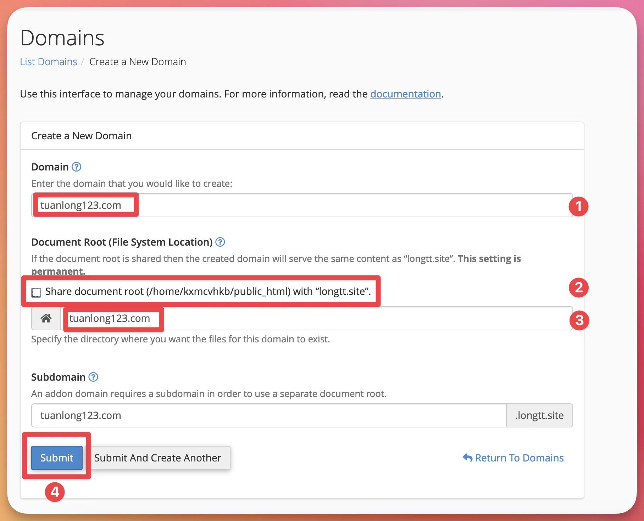Click the home icon before directory field
This screenshot has width=644, height=521.
coord(46,318)
